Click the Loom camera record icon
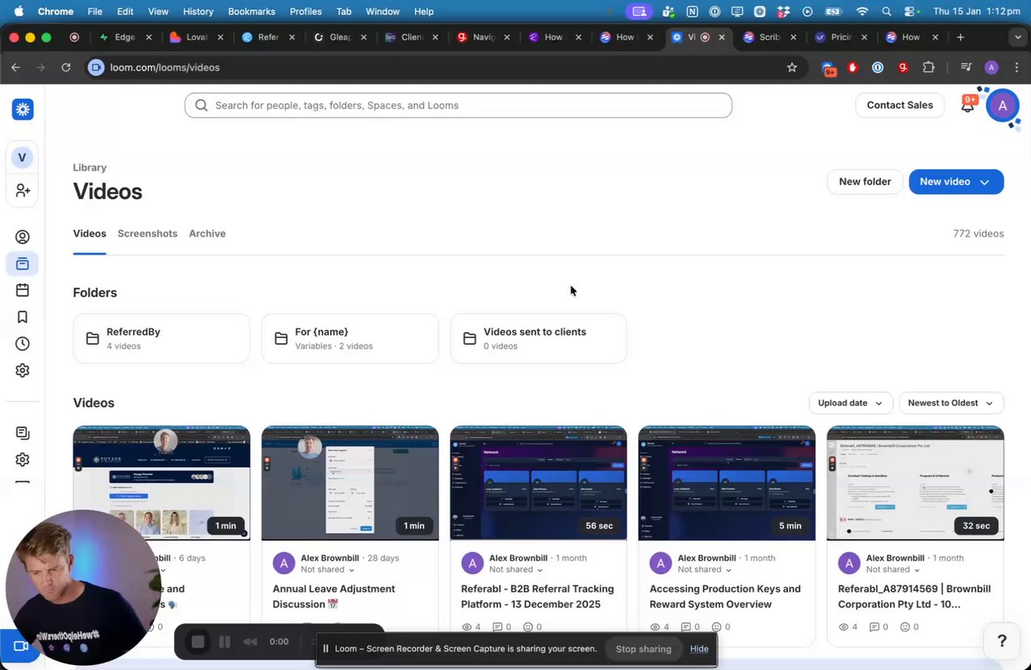The width and height of the screenshot is (1031, 670). pos(21,646)
